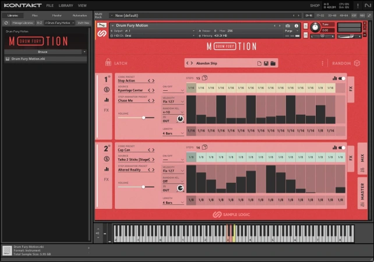Open core 2 On/Off dropdown
The width and height of the screenshot is (374, 262).
click(x=173, y=160)
